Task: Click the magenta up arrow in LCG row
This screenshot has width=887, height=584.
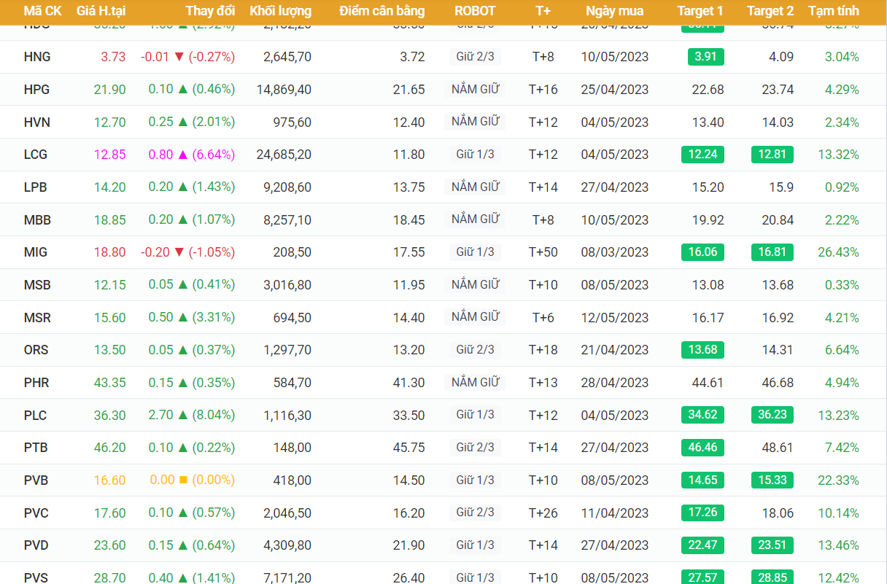Action: click(x=183, y=155)
